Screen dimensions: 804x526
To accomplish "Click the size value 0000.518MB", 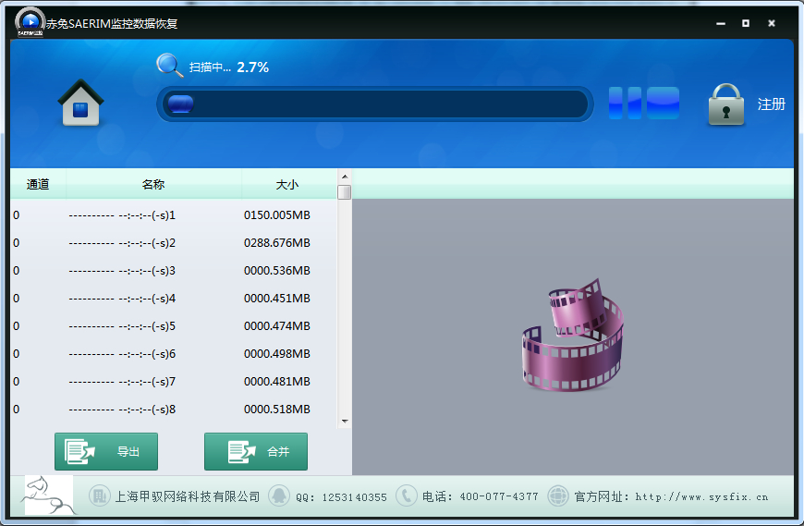I will coord(277,409).
